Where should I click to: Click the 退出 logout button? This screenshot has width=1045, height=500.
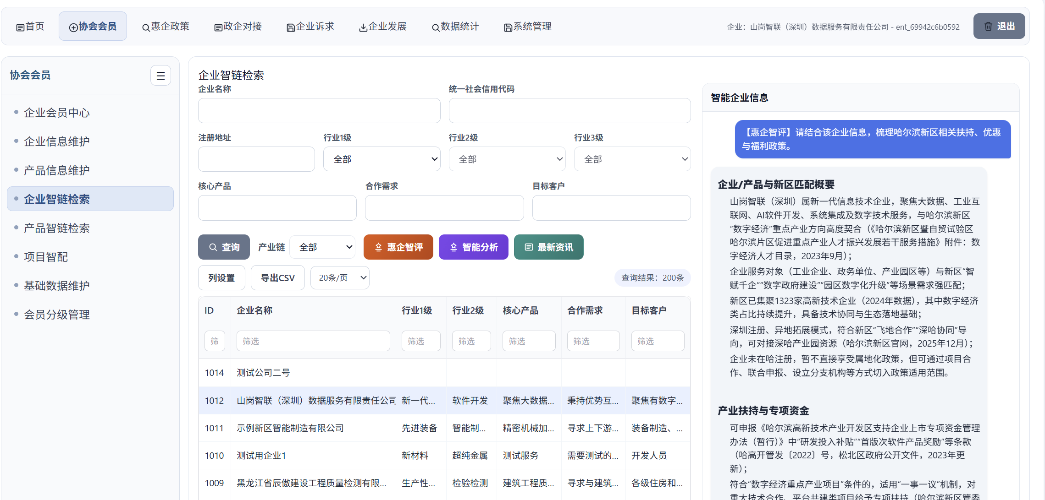tap(999, 27)
